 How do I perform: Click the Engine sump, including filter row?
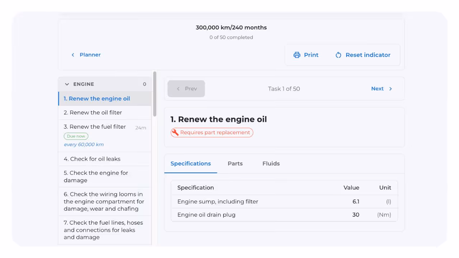(284, 202)
